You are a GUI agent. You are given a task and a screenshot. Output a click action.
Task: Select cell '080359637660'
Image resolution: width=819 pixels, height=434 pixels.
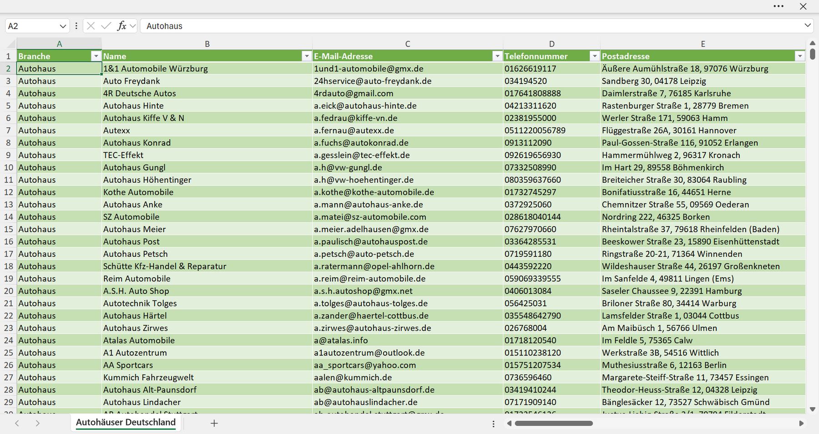(551, 180)
